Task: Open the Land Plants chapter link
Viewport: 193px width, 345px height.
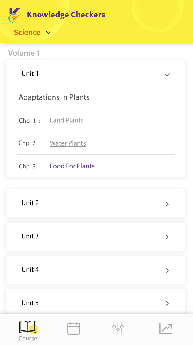Action: tap(67, 120)
